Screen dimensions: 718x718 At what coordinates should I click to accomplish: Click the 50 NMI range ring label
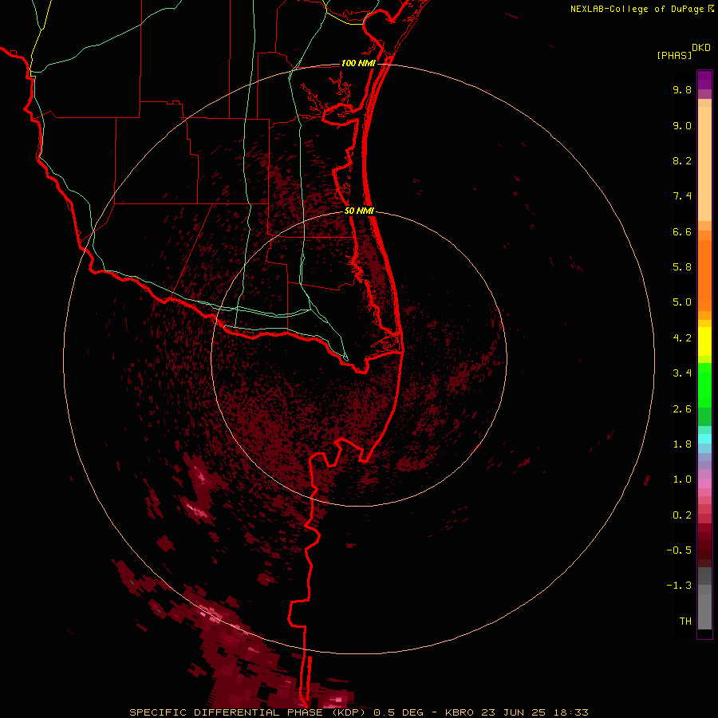[x=359, y=211]
